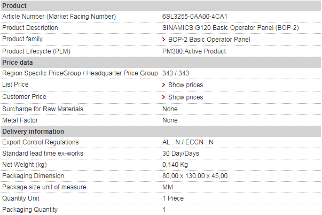Click Product family label
Screen dimensions: 322x215
(x=22, y=39)
